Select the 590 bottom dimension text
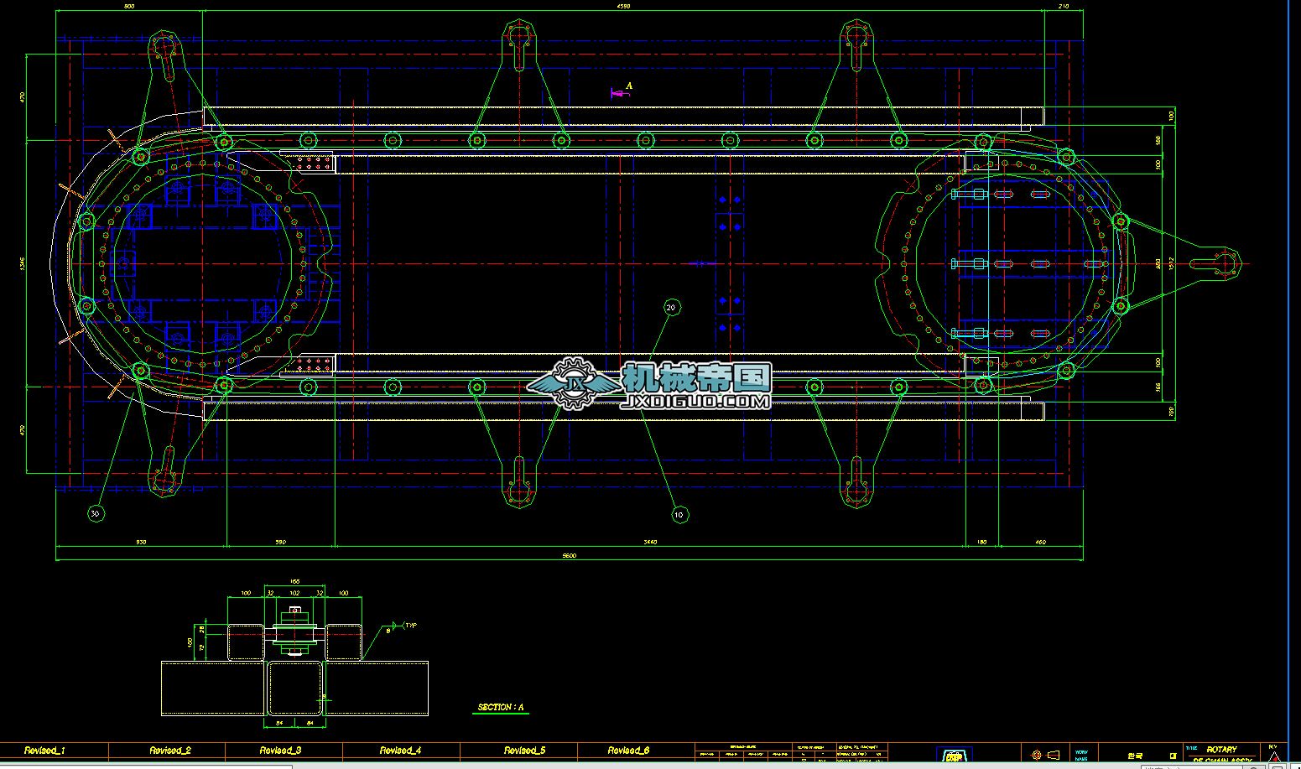This screenshot has width=1301, height=769. (280, 542)
